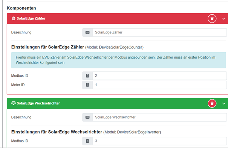Click the counter gauge icon beside SolarEdge Zähler
This screenshot has height=148, width=228.
tap(14, 18)
